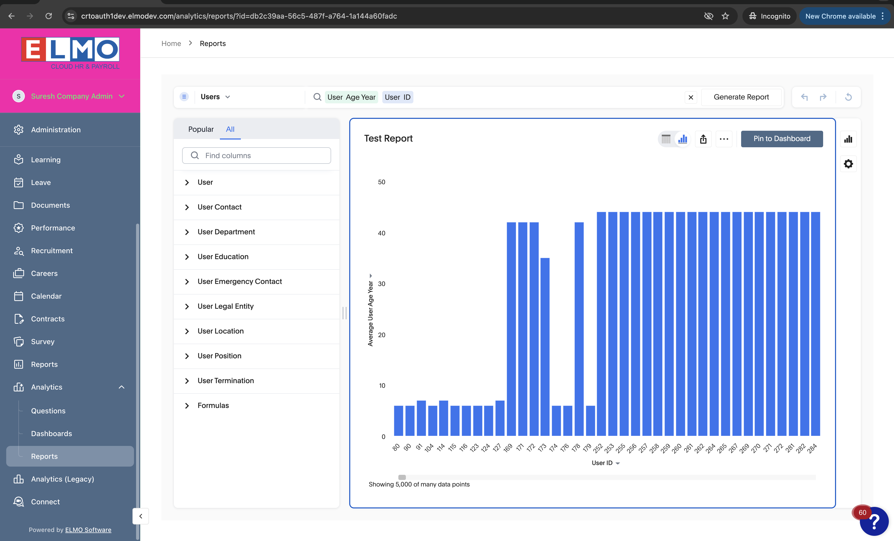Click the User ID search token
Viewport: 894px width, 541px height.
point(398,97)
